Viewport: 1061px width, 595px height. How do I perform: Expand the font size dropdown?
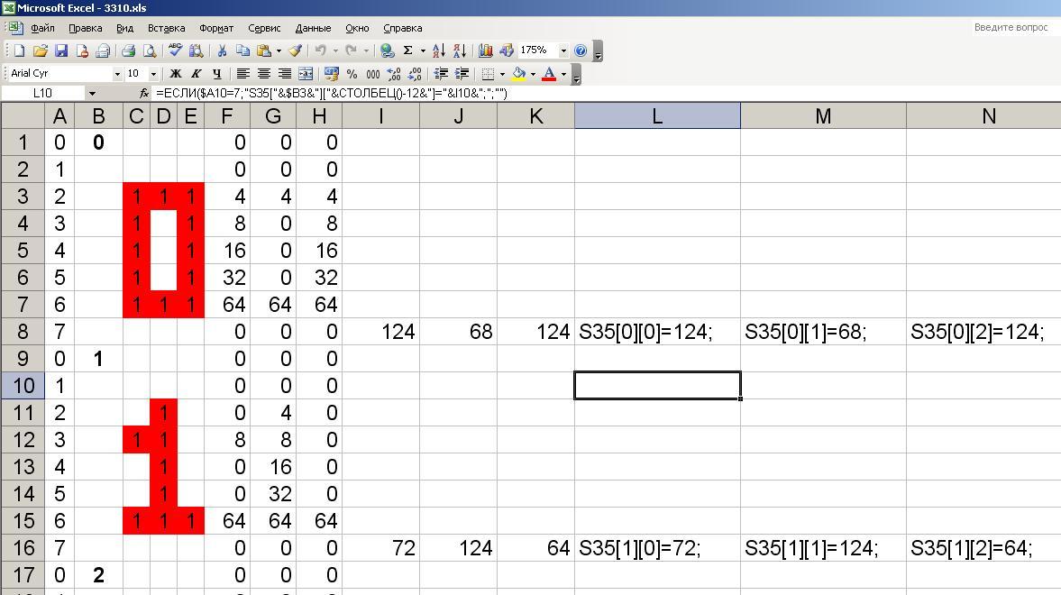click(153, 74)
